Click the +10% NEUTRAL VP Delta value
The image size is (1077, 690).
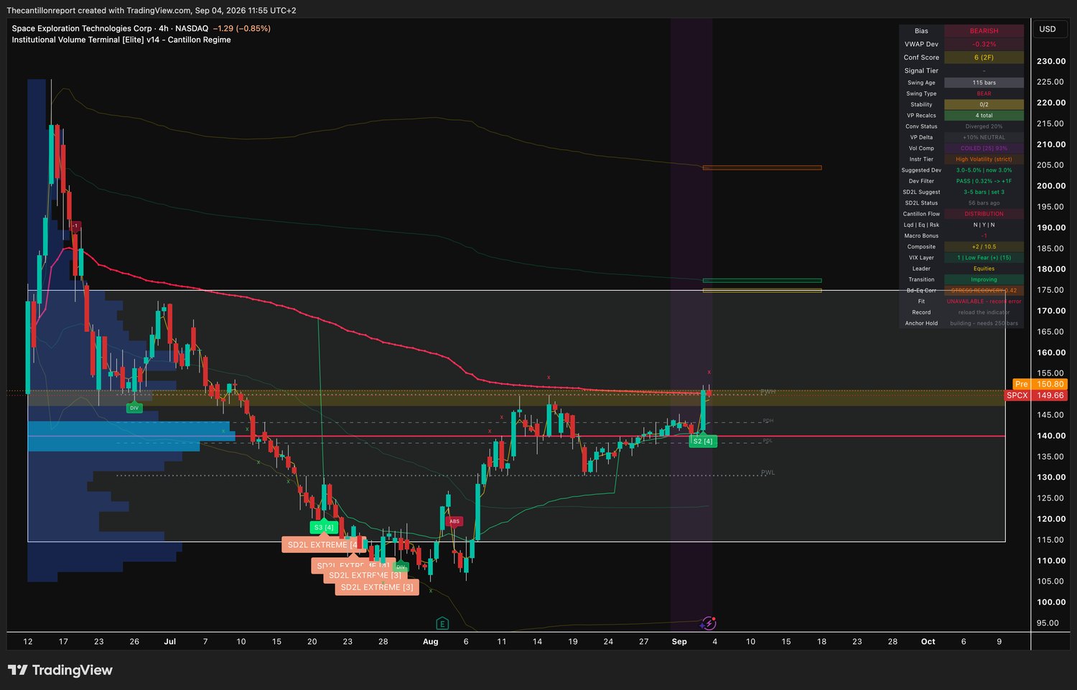[984, 137]
